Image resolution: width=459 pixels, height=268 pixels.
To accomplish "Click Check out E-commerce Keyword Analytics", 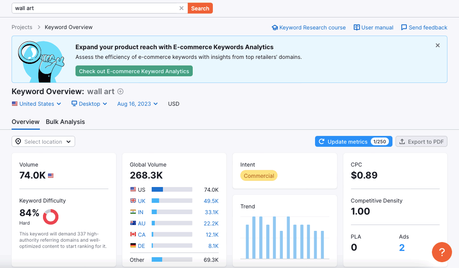I will pos(134,71).
